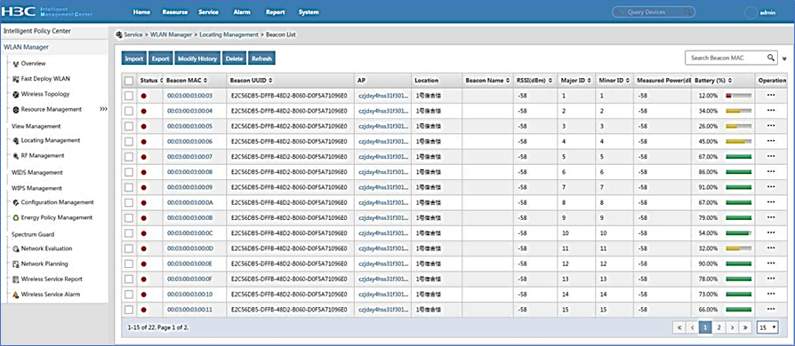Click the magnifier icon in Search Beacon MAC

pyautogui.click(x=770, y=58)
